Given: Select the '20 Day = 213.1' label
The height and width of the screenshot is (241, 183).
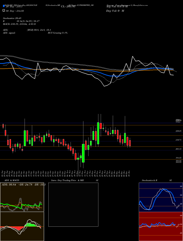Looking at the screenshot, I should [14, 7].
